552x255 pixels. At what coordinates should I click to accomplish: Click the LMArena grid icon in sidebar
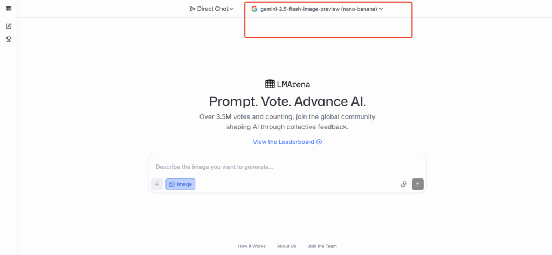point(9,9)
